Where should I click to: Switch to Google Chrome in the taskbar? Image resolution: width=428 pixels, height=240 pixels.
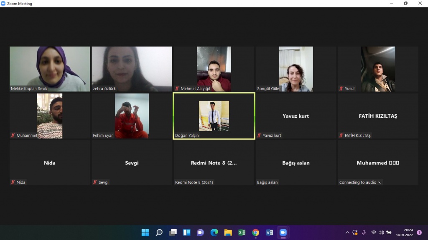[255, 232]
